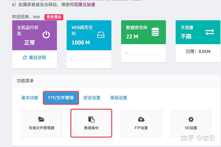Click the 已用: 0.01M usage text
Image resolution: width=221 pixels, height=147 pixels.
[198, 51]
